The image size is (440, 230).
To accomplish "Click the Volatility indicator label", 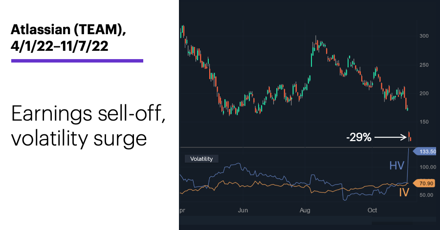I will (201, 159).
